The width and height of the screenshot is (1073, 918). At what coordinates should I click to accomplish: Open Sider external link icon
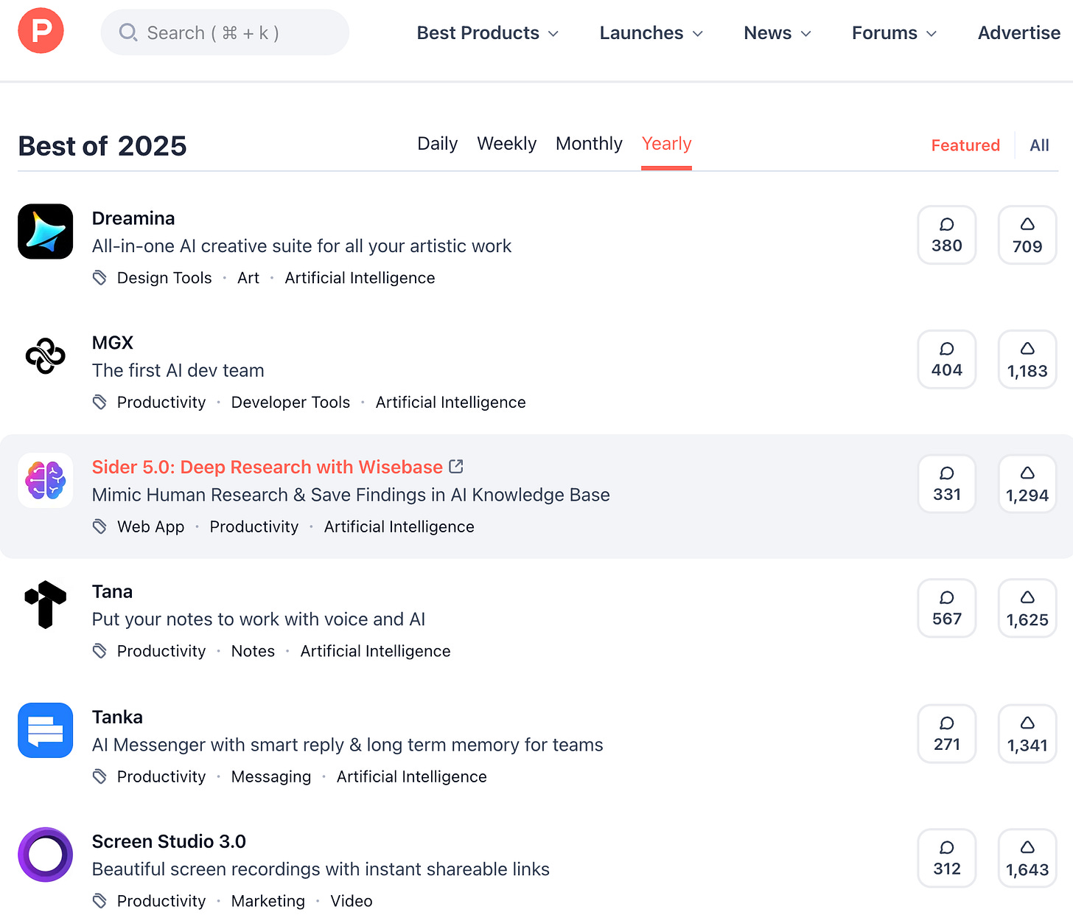pos(456,467)
